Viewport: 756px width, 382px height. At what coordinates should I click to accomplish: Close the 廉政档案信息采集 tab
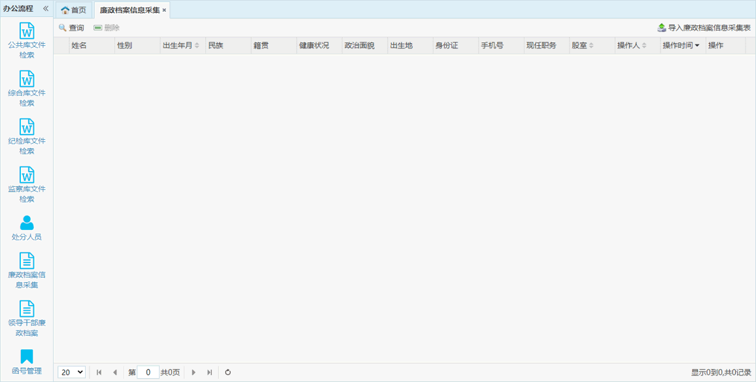164,10
